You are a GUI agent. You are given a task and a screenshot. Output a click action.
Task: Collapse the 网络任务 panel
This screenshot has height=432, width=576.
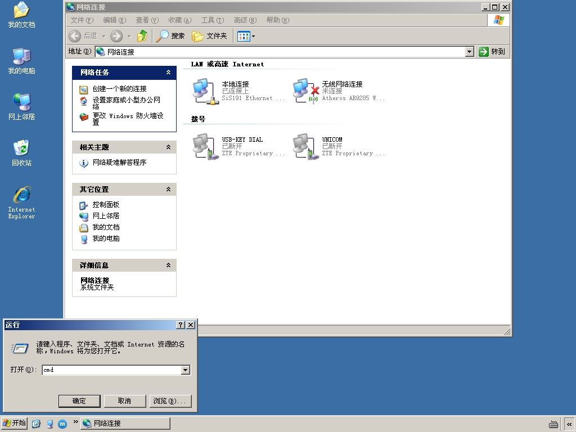[168, 73]
